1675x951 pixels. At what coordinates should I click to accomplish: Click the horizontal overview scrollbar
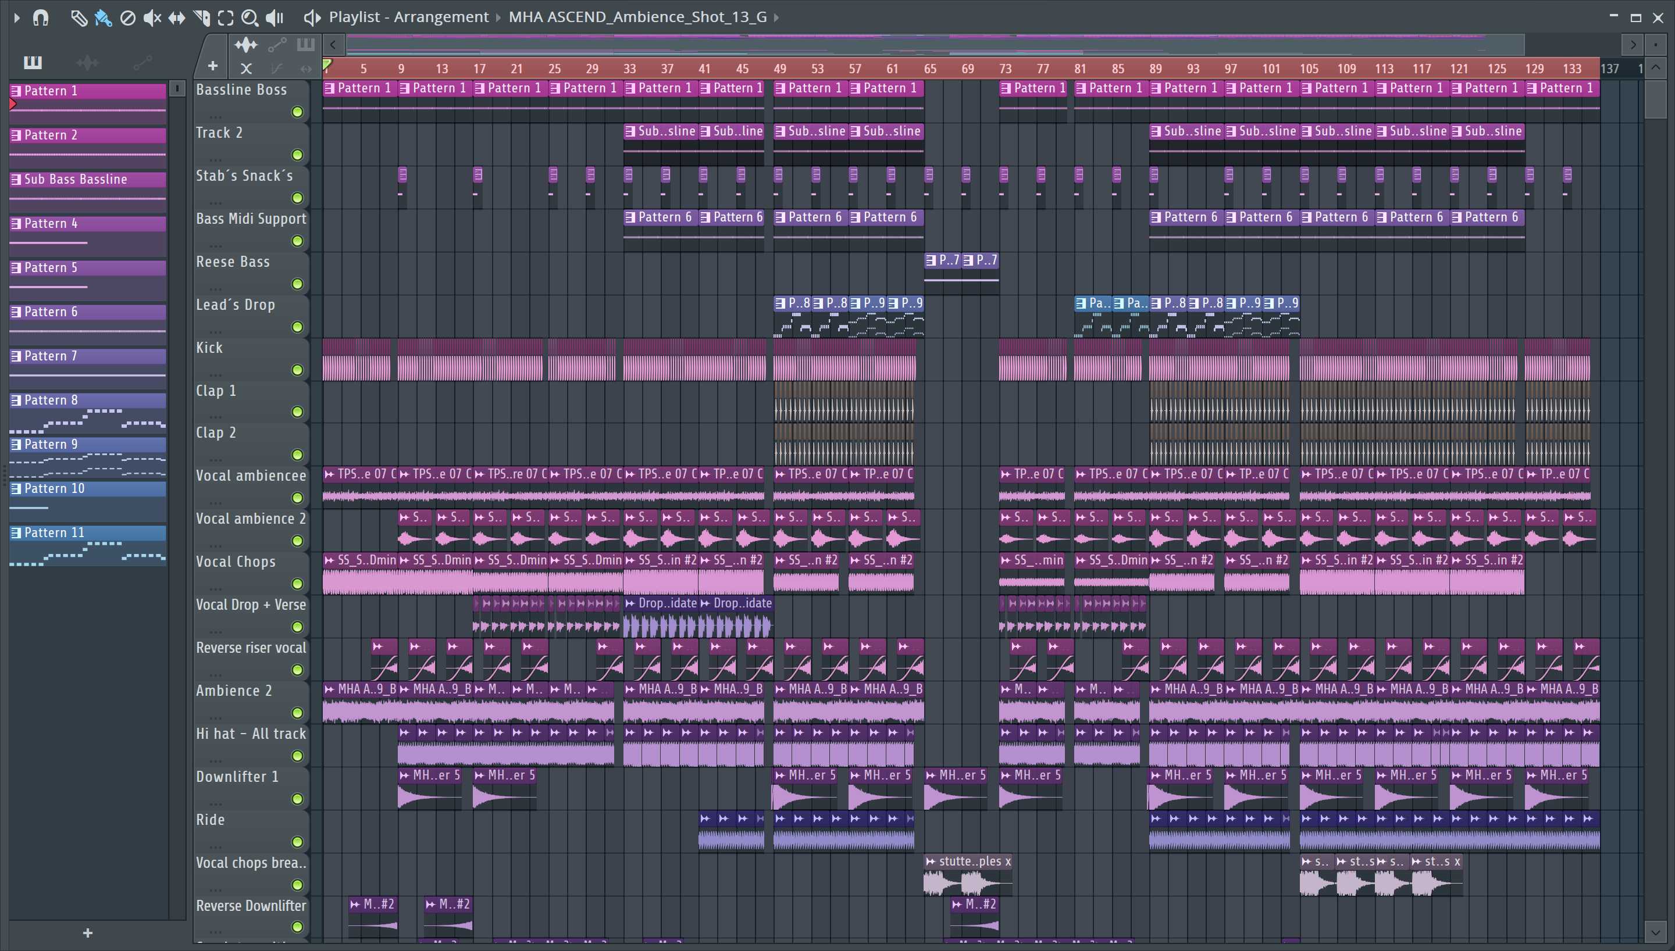pos(935,44)
